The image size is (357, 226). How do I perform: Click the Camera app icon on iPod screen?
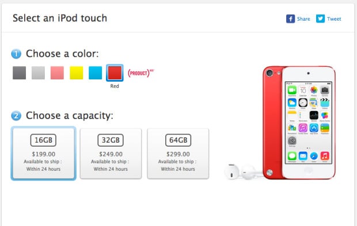tap(325, 90)
